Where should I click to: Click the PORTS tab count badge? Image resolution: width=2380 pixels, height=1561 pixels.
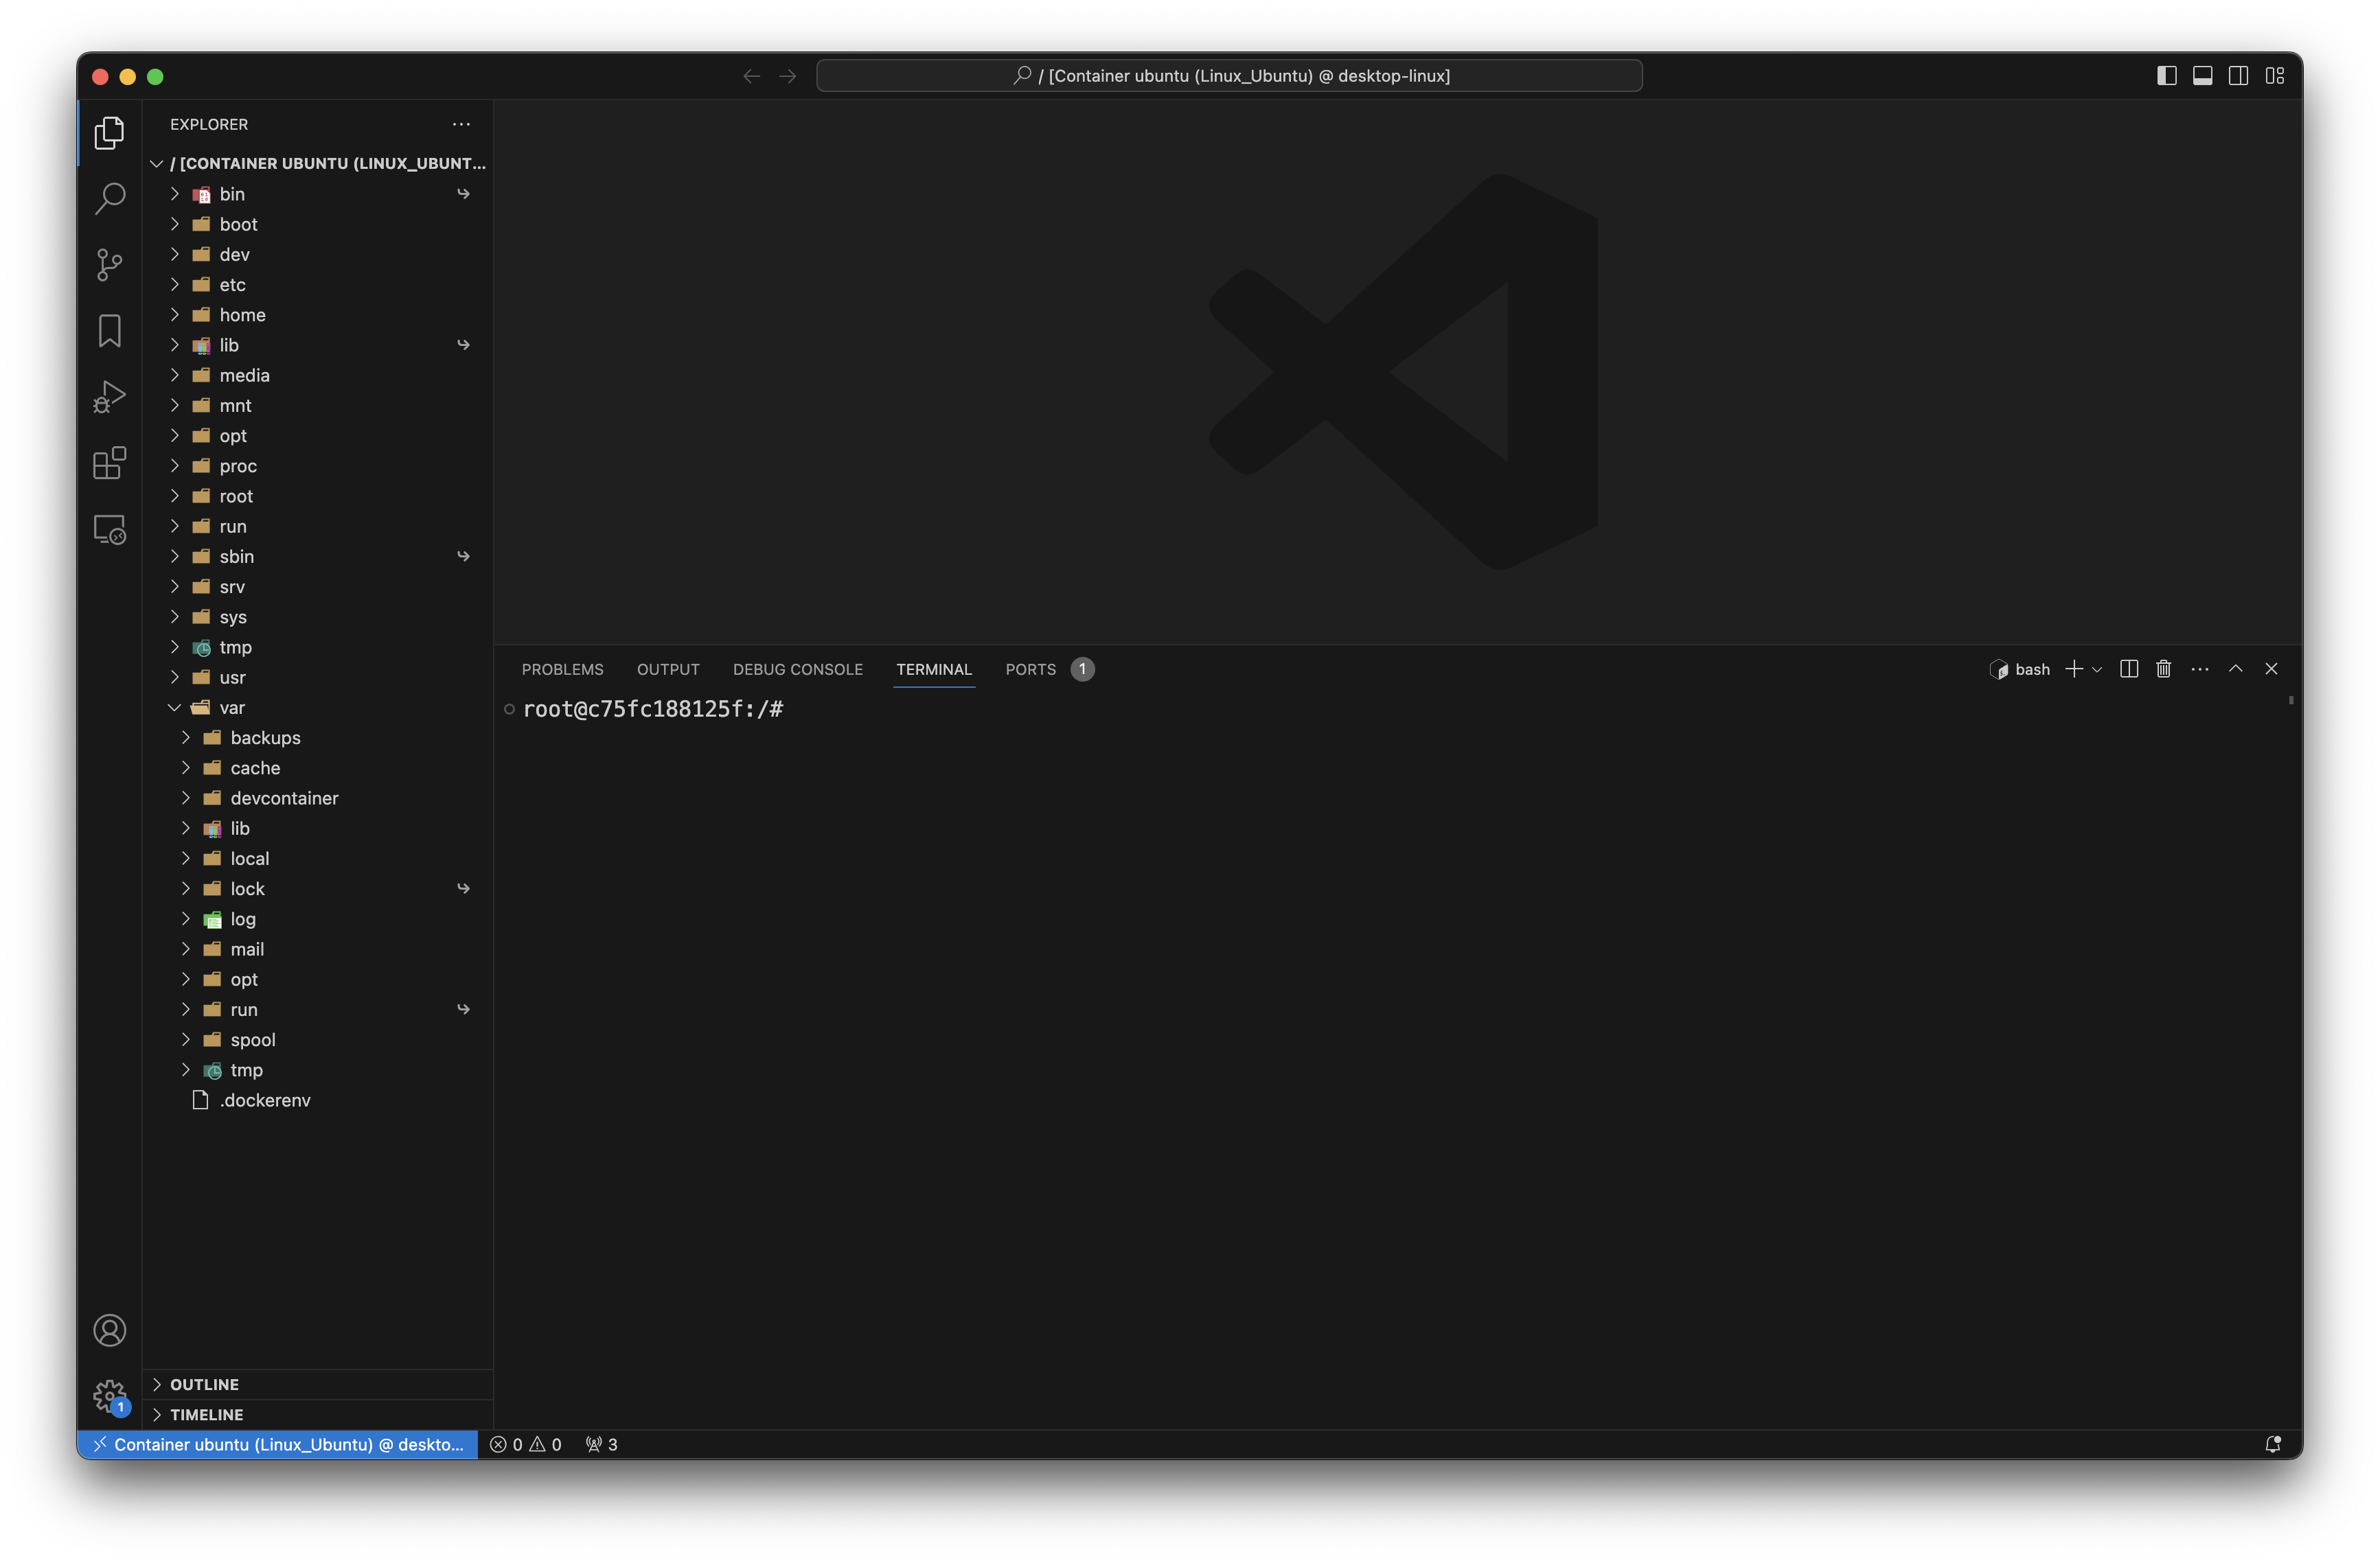point(1082,669)
